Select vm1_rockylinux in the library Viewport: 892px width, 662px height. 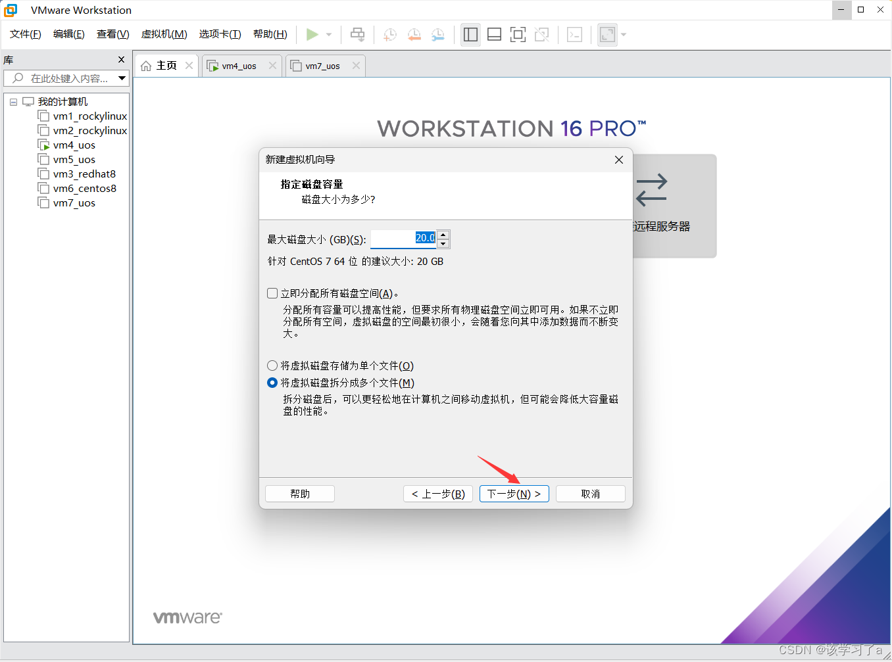tap(90, 116)
